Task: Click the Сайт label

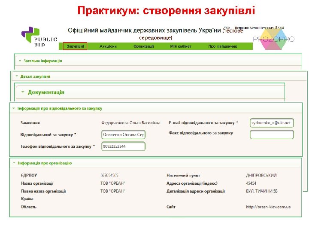Action: point(171,207)
